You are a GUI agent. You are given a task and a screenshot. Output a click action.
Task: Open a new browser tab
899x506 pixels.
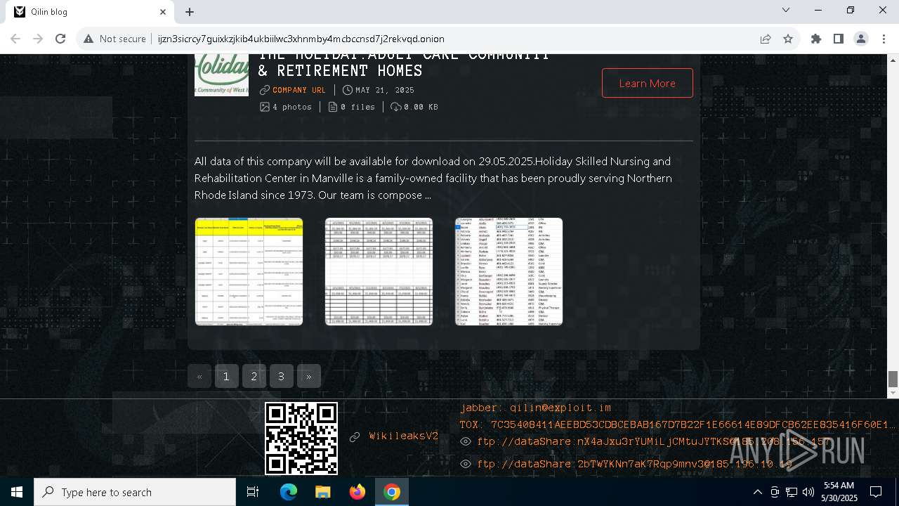click(190, 11)
